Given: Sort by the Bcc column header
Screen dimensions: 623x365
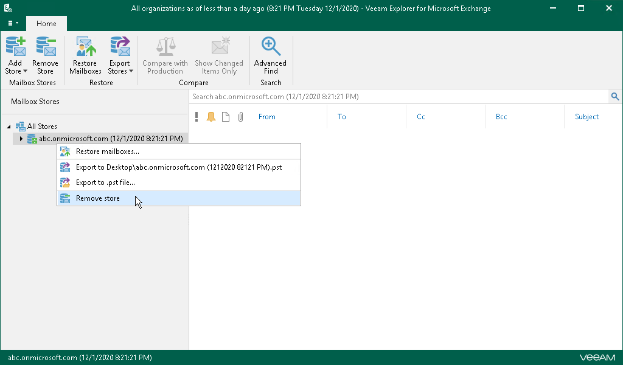Looking at the screenshot, I should pyautogui.click(x=501, y=117).
